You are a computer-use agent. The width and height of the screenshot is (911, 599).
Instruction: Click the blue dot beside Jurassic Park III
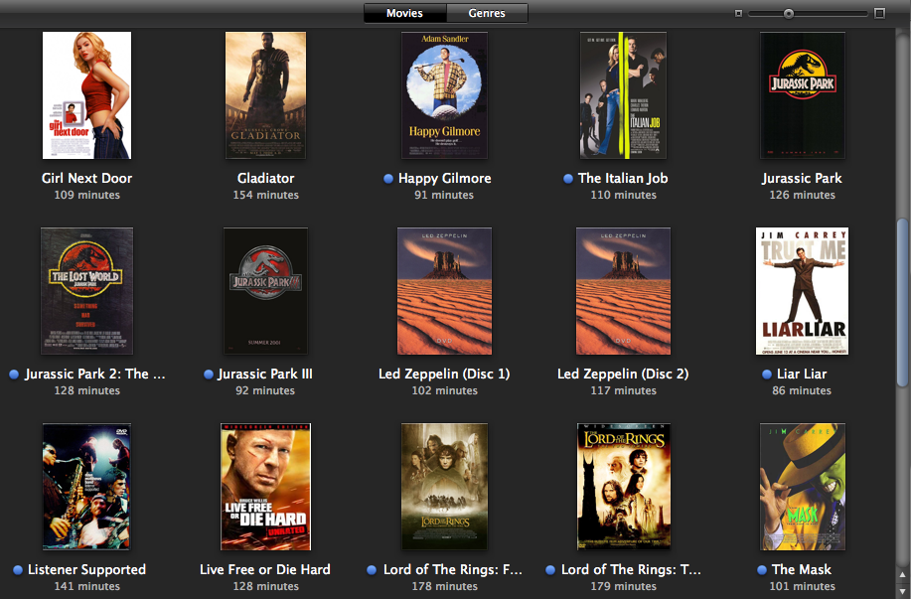[209, 374]
